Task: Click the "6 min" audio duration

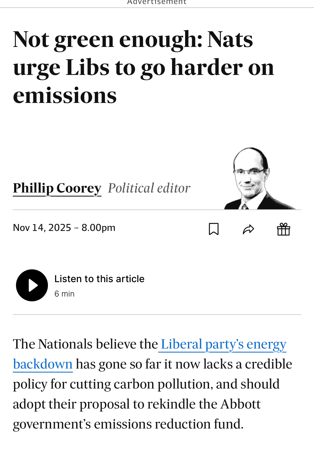Action: [64, 294]
